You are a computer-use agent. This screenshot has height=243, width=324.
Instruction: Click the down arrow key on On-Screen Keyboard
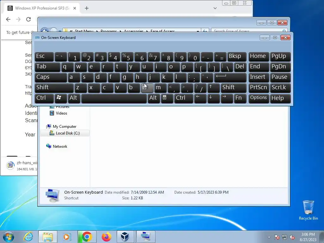pyautogui.click(x=213, y=98)
